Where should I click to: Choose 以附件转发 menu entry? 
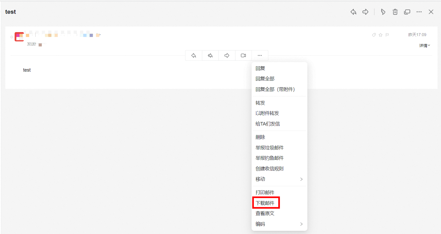coord(279,113)
